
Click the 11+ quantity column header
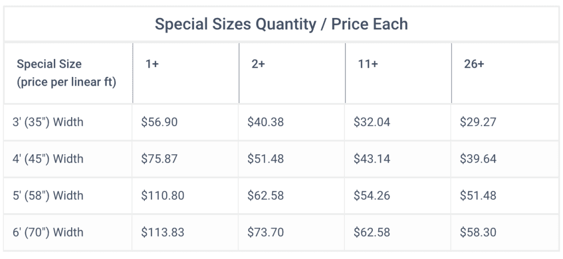(x=368, y=64)
